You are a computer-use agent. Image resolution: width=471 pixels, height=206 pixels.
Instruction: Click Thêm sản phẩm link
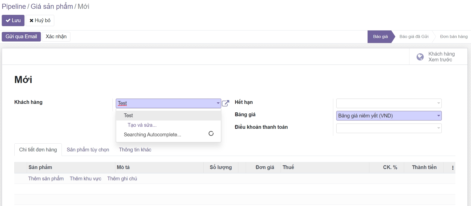46,179
